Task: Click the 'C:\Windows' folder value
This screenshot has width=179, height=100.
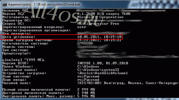Action: pyautogui.click(x=88, y=66)
